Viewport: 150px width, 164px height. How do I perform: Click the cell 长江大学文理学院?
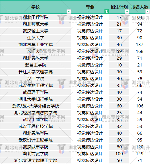point(36,72)
